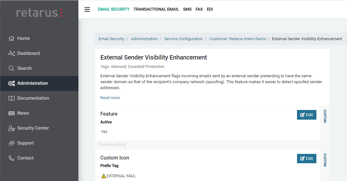Toggle the hamburger menu to collapse sidebar

tap(87, 9)
